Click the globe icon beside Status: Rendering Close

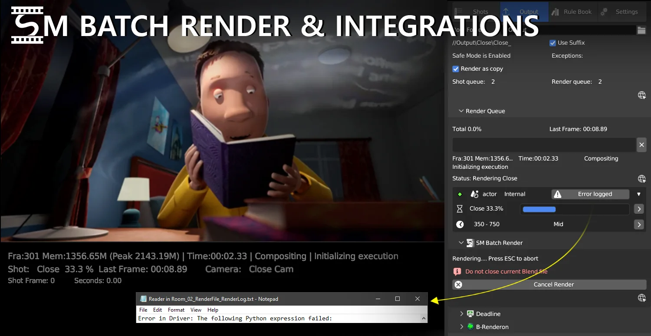tap(641, 178)
